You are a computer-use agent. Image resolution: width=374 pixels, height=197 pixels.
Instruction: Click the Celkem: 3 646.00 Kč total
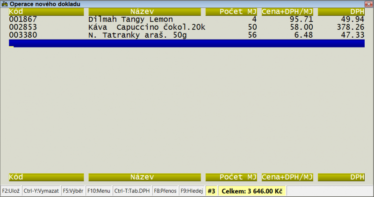click(x=252, y=191)
